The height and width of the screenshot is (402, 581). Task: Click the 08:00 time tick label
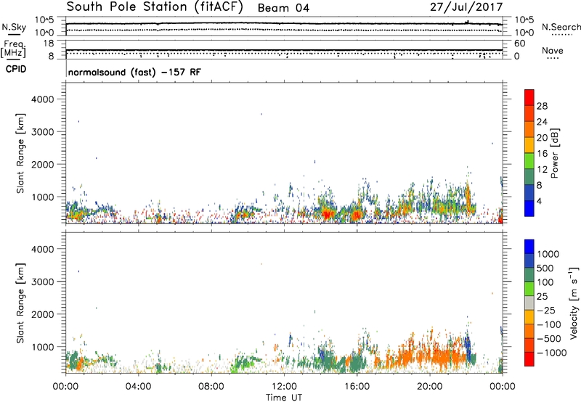[211, 387]
